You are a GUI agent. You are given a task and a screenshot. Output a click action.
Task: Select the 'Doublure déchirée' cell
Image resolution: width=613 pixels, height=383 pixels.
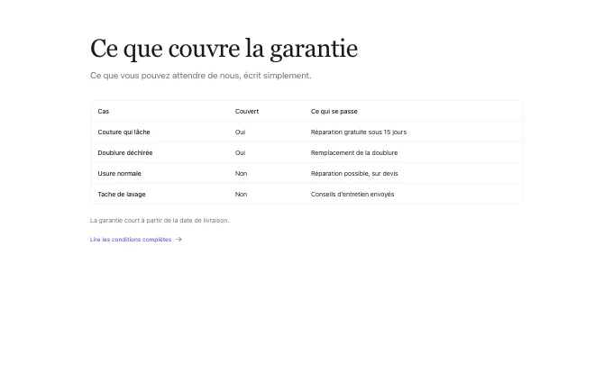click(x=125, y=153)
